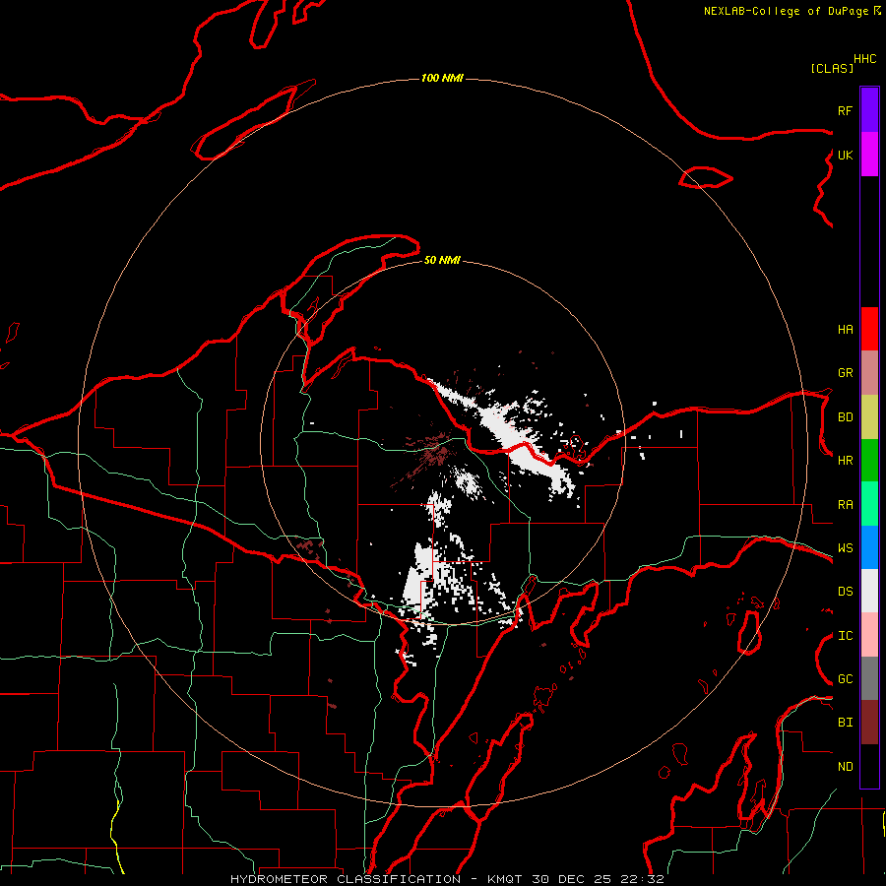Click the RA legend label

(845, 505)
